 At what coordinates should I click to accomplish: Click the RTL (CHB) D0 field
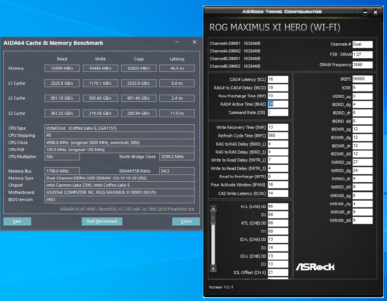(278, 223)
